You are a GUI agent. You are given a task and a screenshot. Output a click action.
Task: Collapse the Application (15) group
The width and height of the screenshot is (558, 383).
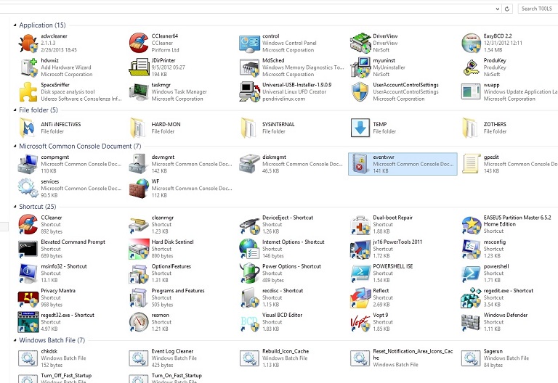[15, 25]
